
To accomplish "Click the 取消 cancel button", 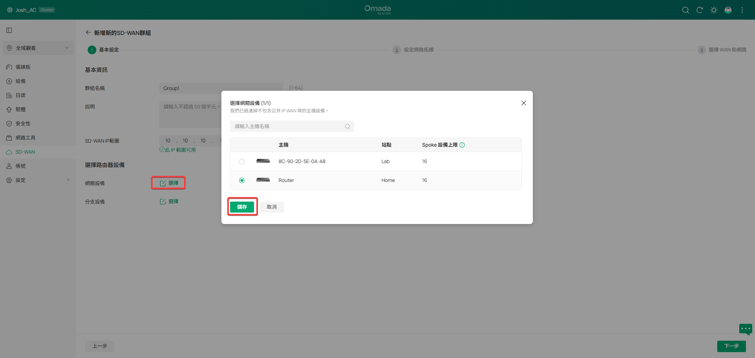I will pyautogui.click(x=272, y=207).
